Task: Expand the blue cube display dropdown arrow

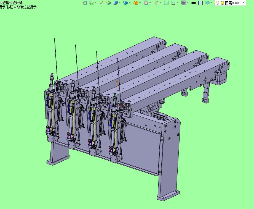Action: tap(119, 3)
